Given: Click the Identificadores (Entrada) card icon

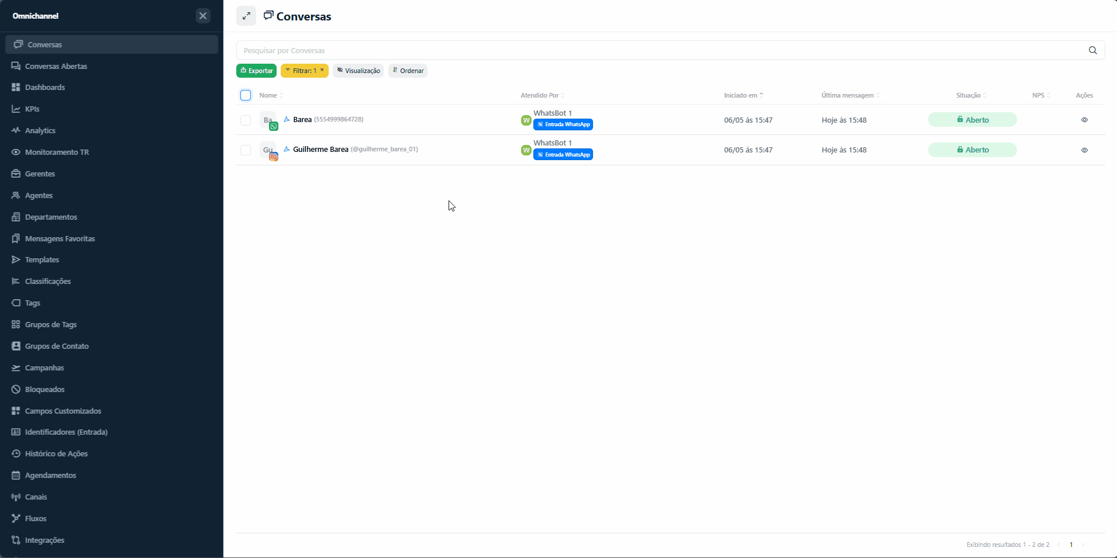Looking at the screenshot, I should click(16, 432).
